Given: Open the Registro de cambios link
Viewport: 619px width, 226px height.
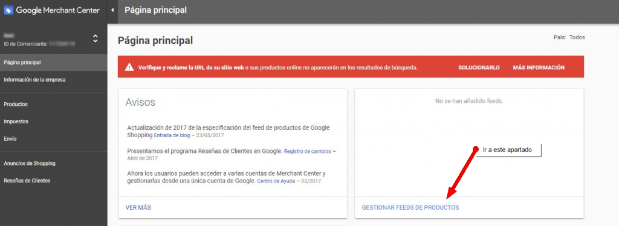Looking at the screenshot, I should 308,152.
